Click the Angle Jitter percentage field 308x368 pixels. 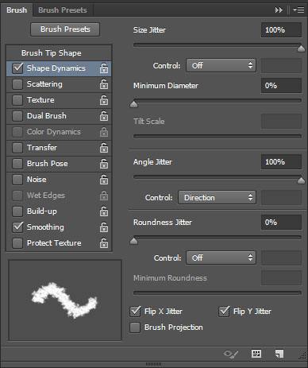coord(281,162)
